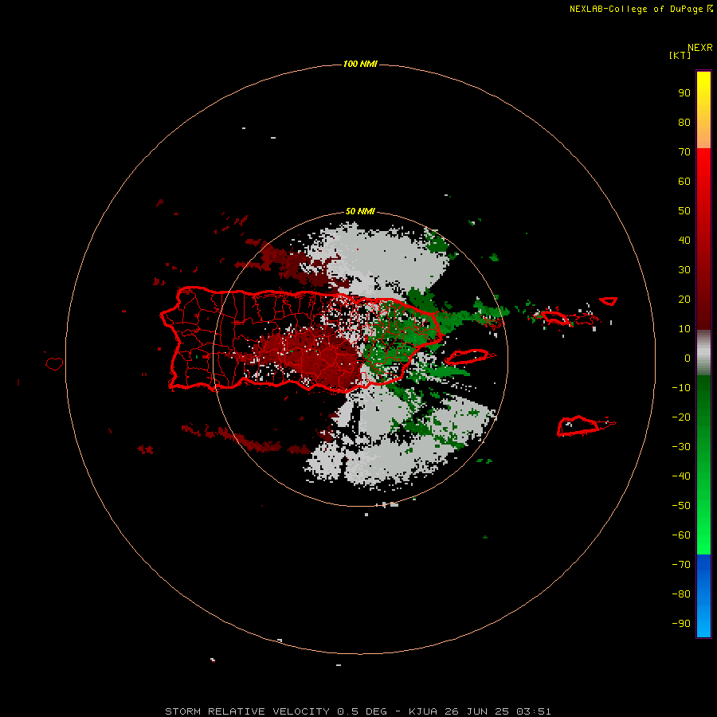This screenshot has height=717, width=717.
Task: Click the 70 label at orange-red boundary
Action: tap(684, 152)
